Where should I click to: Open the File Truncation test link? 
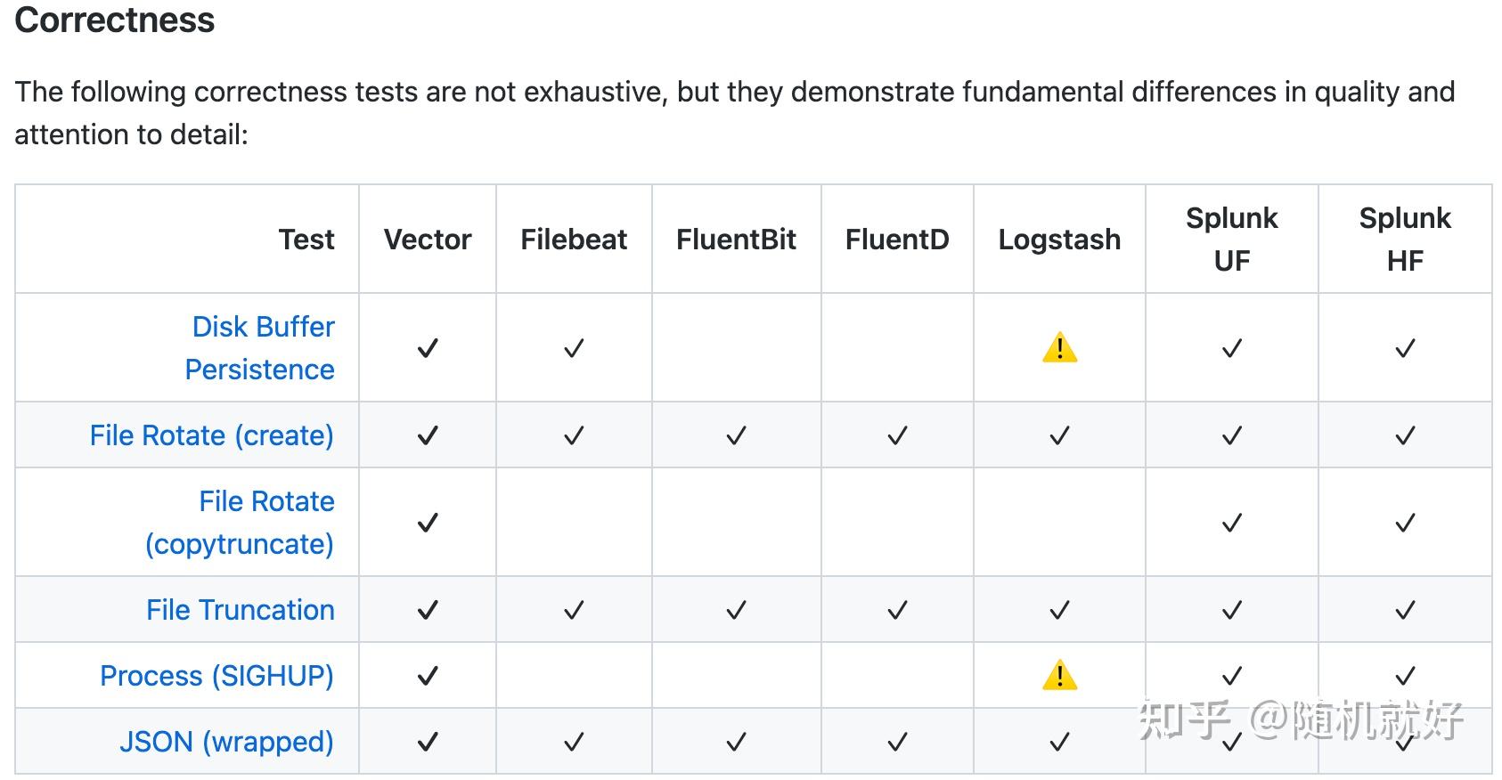(241, 610)
